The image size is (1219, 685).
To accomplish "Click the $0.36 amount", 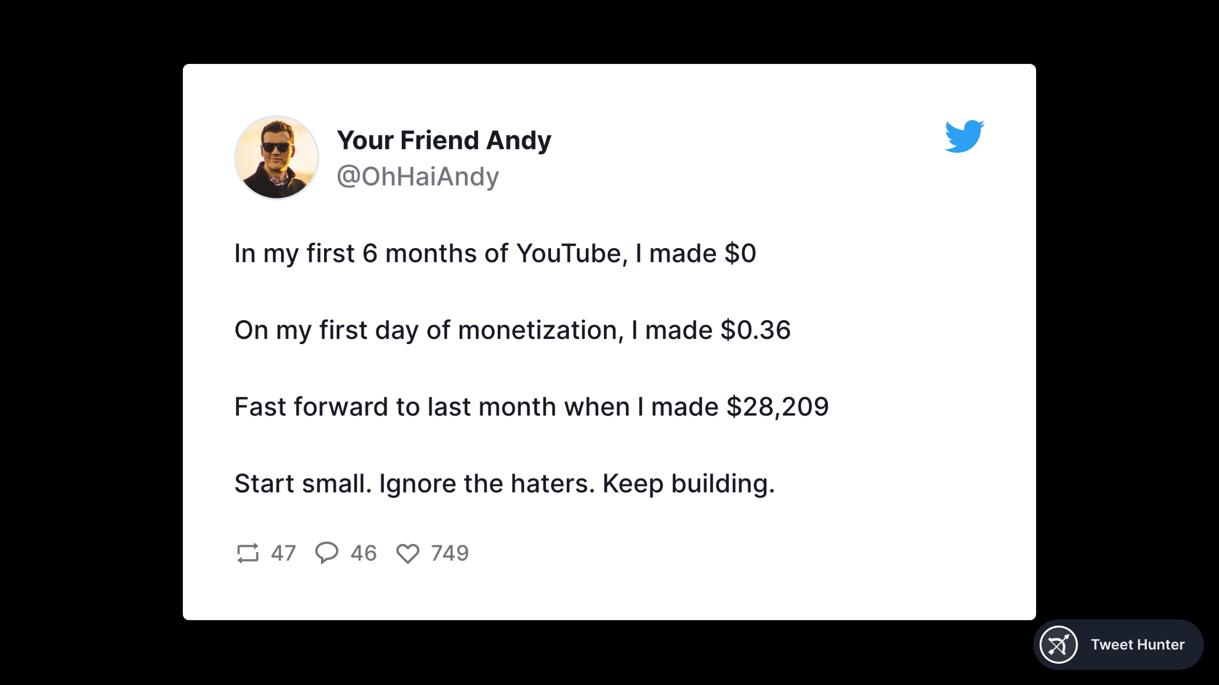I will (755, 330).
